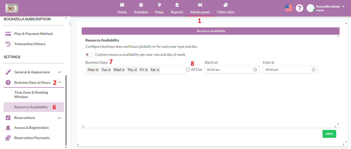Expand the General & Appearance section

coord(59,72)
